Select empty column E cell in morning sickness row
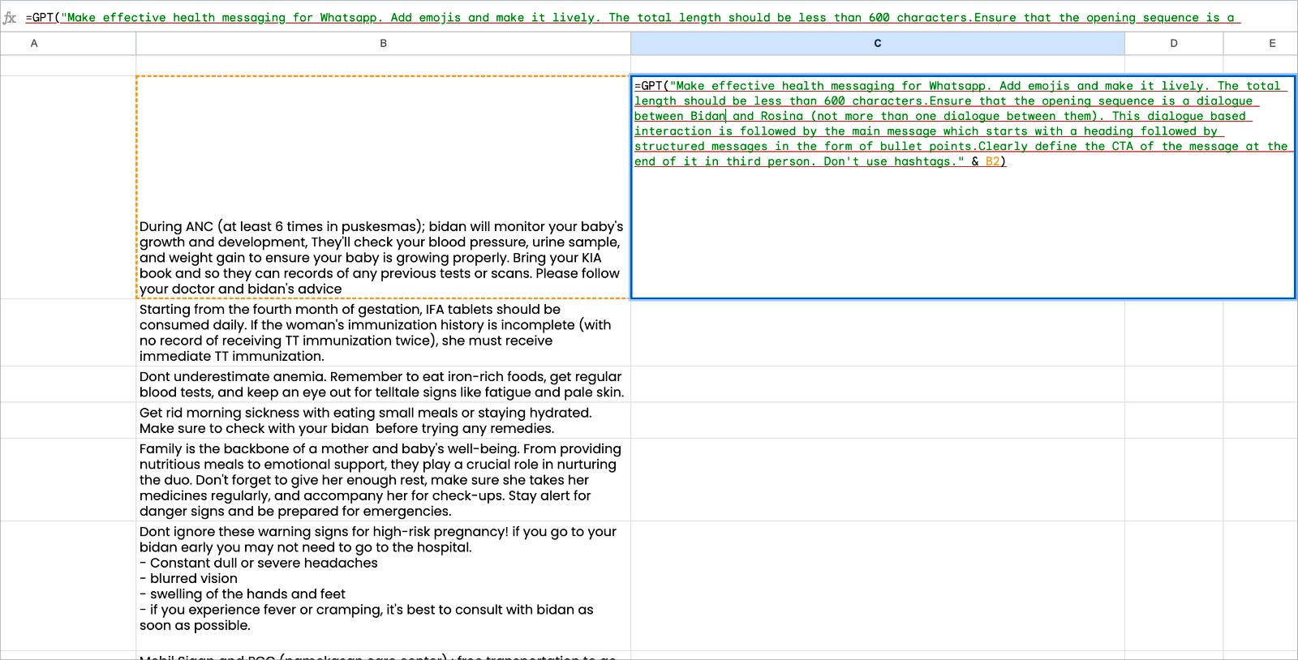1298x660 pixels. [1260, 420]
